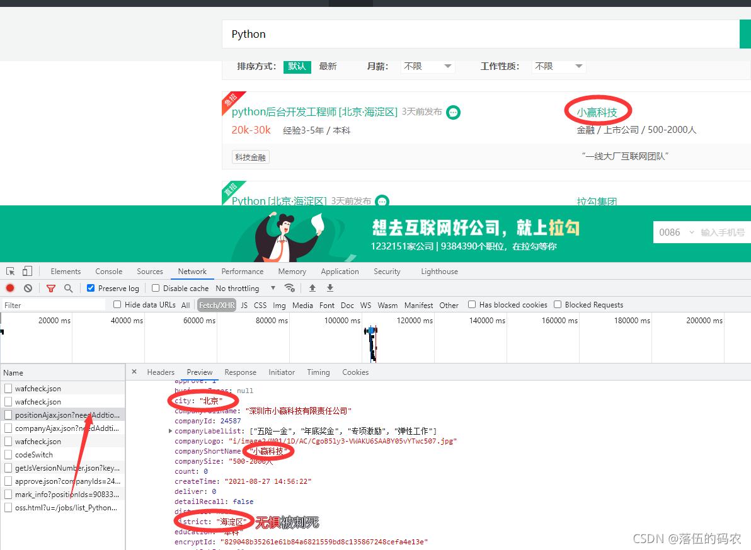Stop recording the network log
Viewport: 751px width, 550px height.
9,288
